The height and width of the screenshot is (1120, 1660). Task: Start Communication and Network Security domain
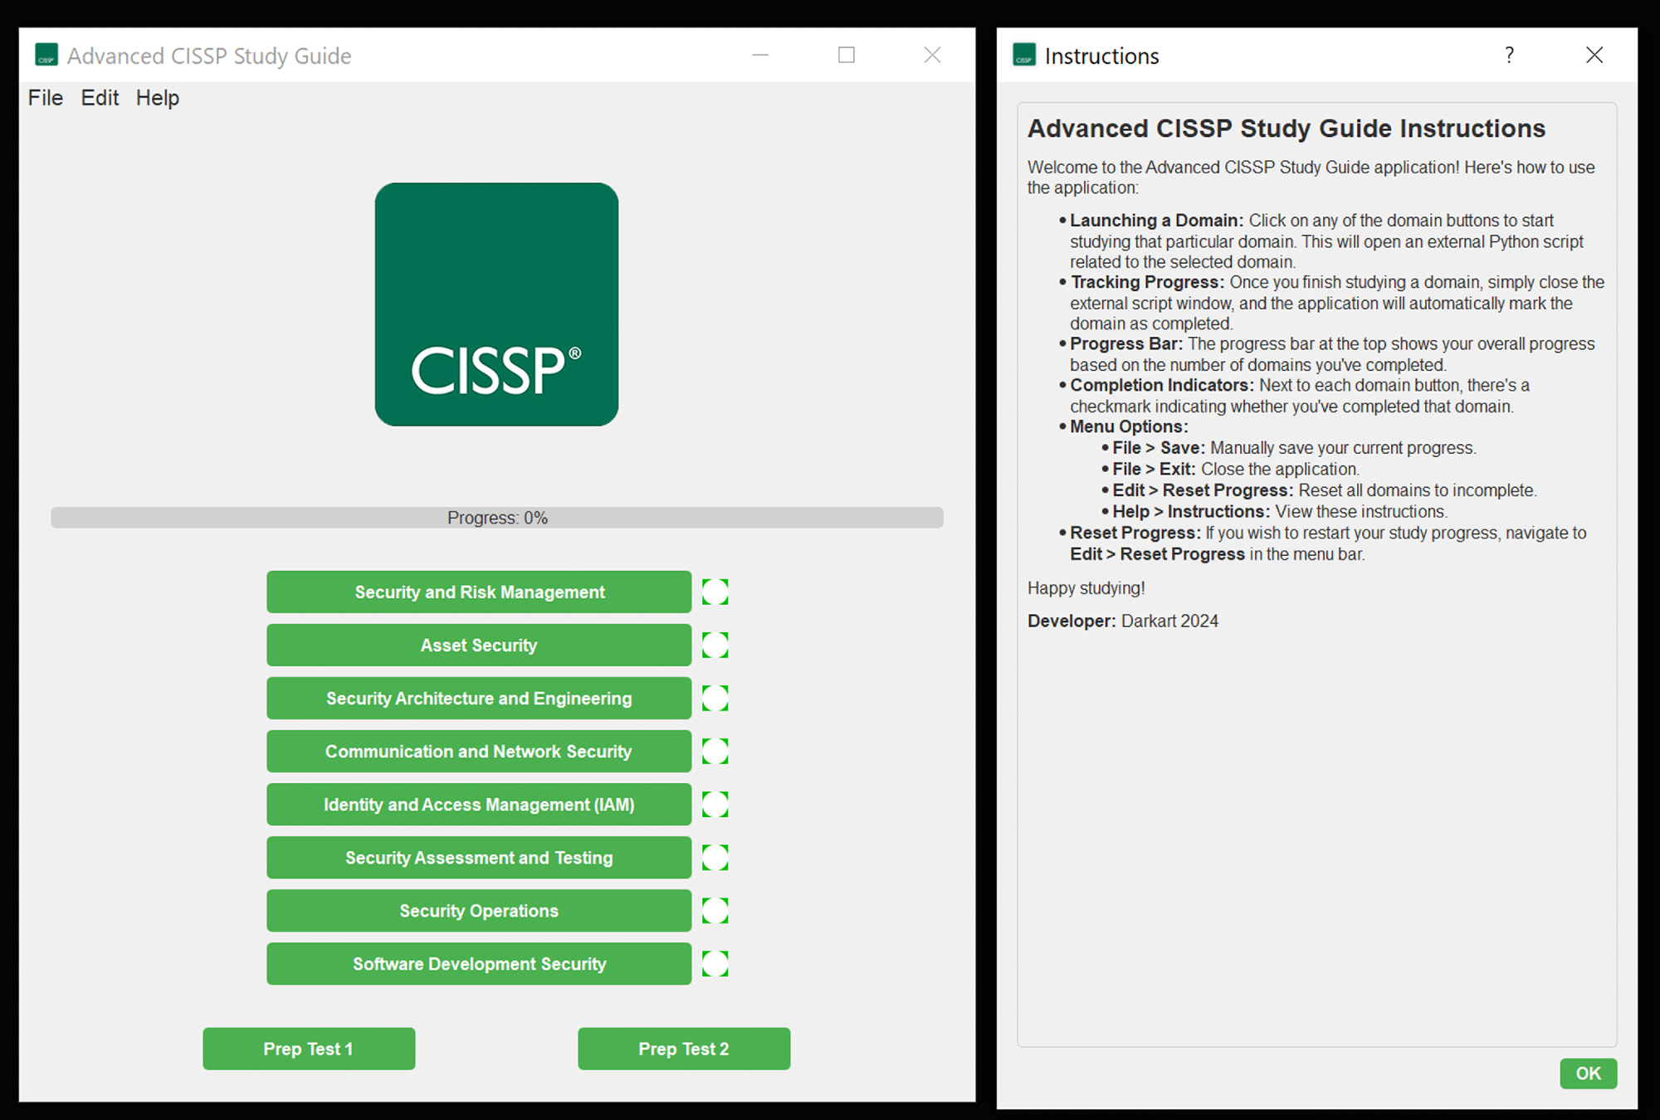479,751
